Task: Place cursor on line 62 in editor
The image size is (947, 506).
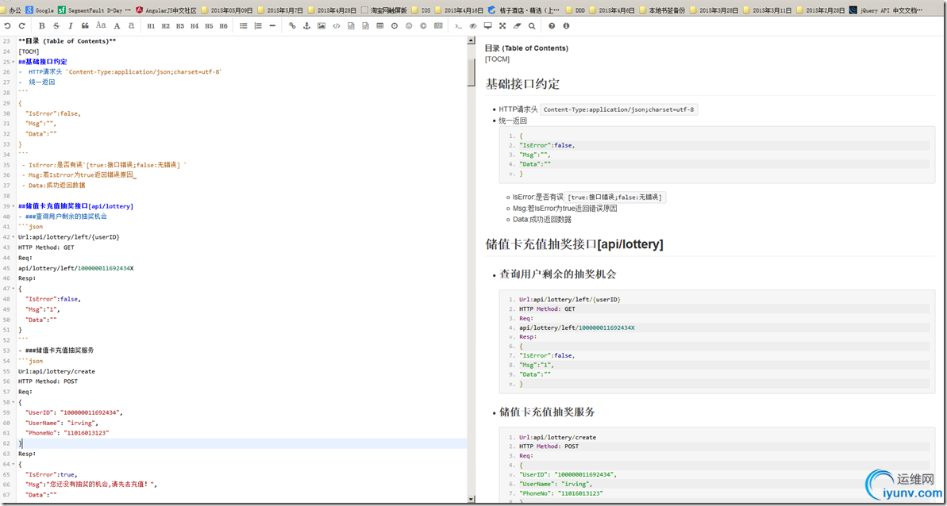Action: [241, 443]
